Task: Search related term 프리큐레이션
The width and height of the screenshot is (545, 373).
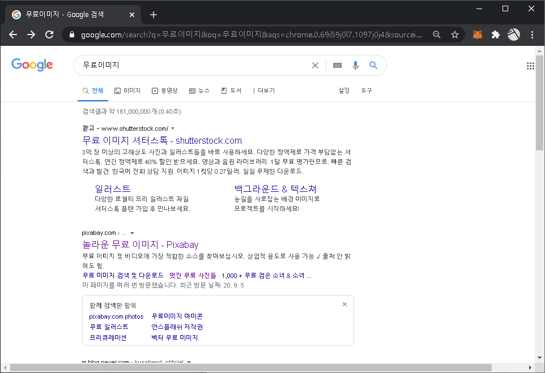Action: point(108,337)
